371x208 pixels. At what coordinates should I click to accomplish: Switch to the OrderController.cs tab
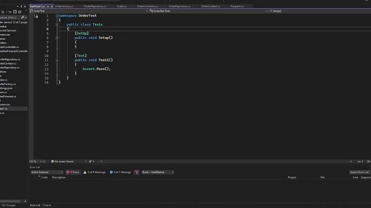point(147,6)
